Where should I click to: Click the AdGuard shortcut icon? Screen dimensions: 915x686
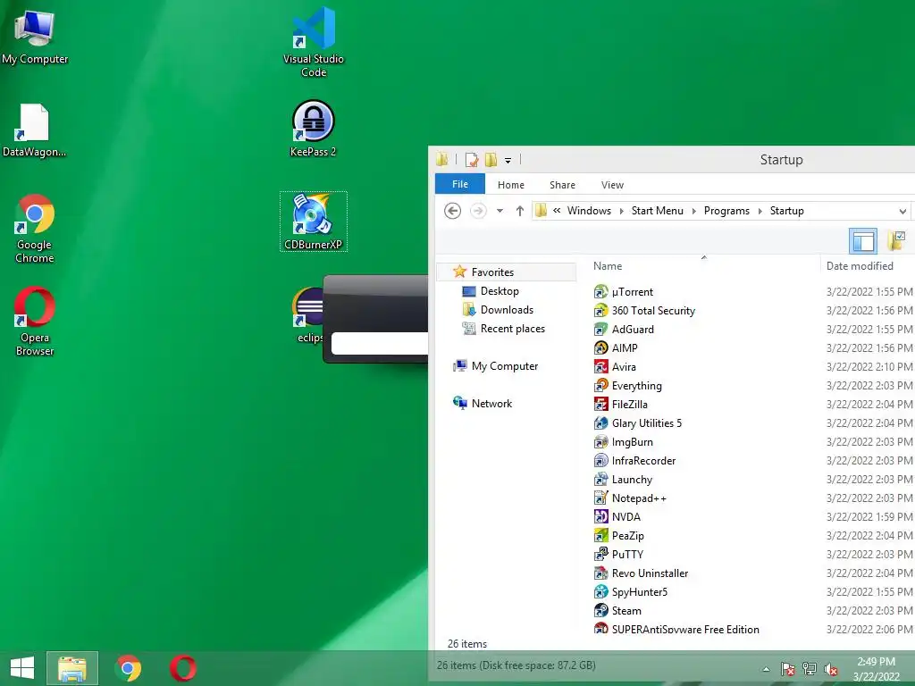coord(601,329)
